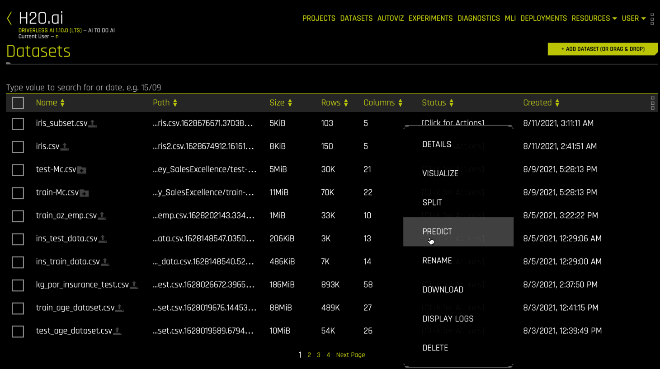Screen dimensions: 660x369
Task: Check the iris.csv row checkbox
Action: pyautogui.click(x=18, y=147)
